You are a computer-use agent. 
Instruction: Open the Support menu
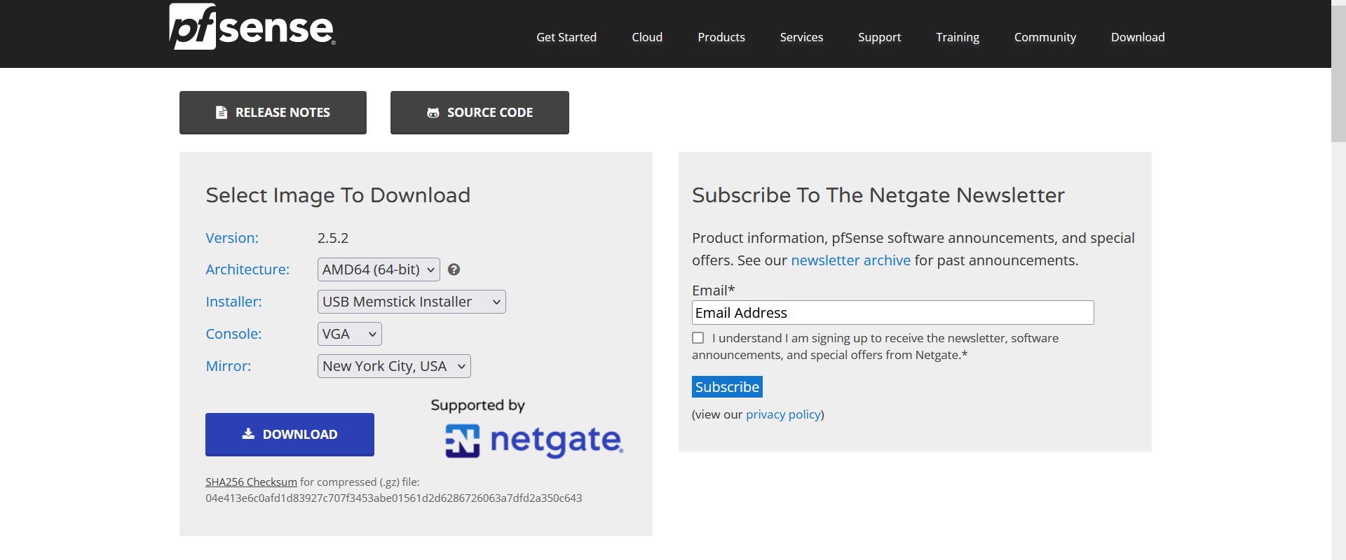(x=880, y=37)
